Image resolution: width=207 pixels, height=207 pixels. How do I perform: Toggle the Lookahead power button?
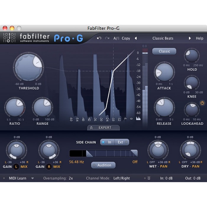202,103
